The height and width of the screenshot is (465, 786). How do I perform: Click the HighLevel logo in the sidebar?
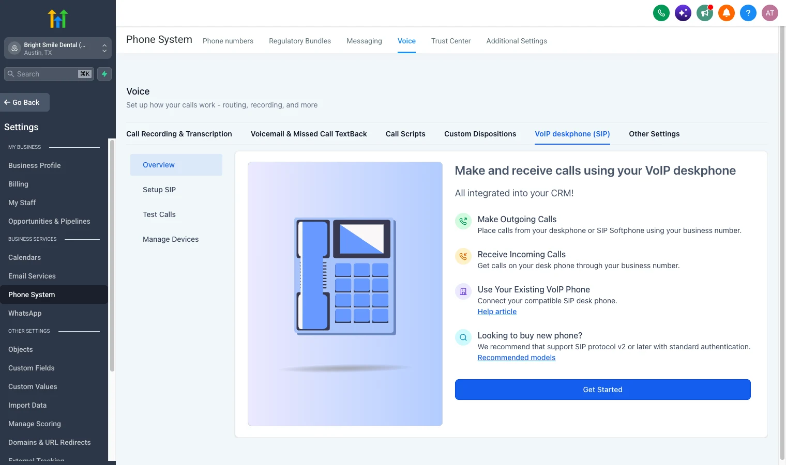(58, 19)
